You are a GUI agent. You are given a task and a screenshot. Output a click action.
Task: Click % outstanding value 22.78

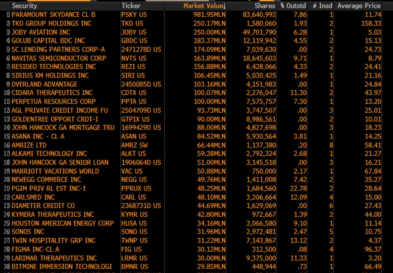pos(299,189)
